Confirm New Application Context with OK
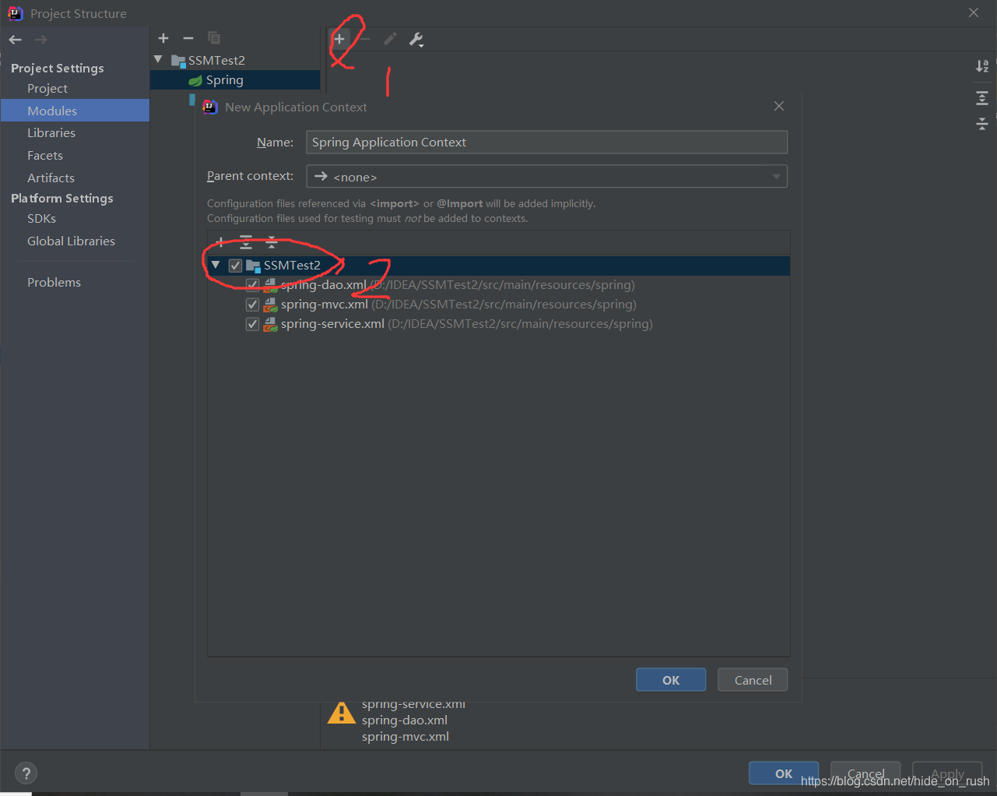 (671, 680)
